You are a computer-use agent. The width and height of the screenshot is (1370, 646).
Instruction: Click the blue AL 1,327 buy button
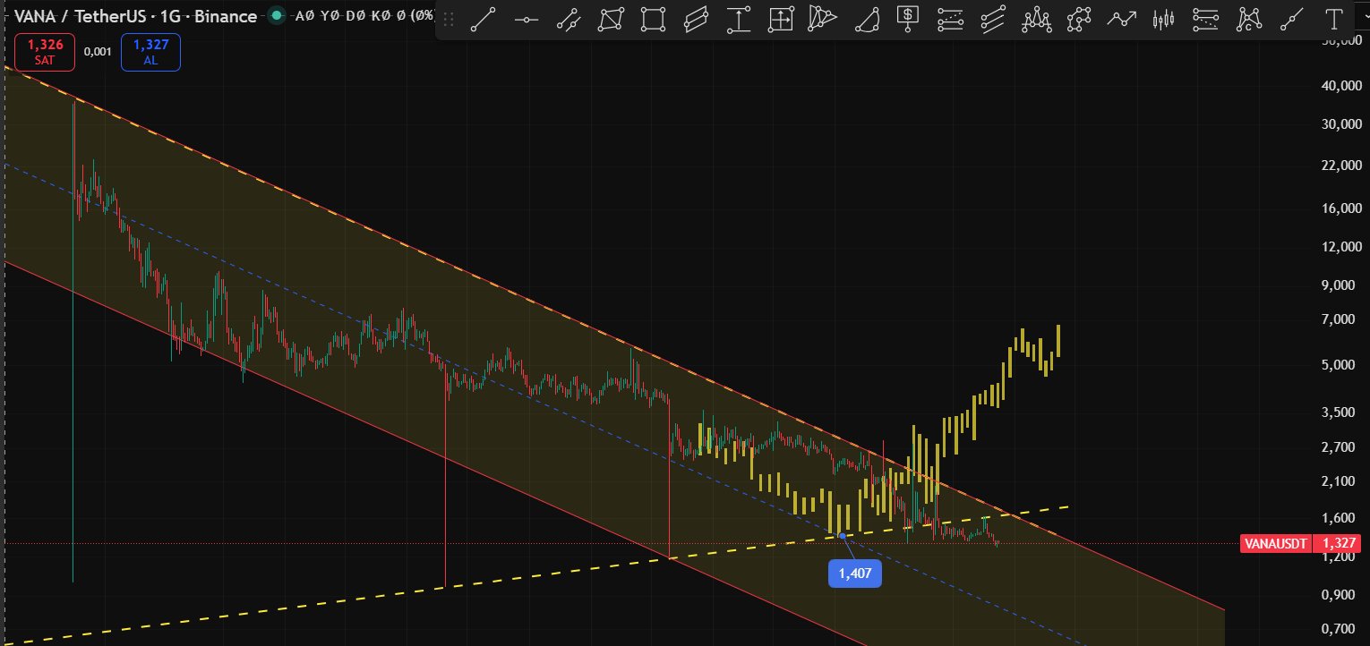pyautogui.click(x=150, y=52)
